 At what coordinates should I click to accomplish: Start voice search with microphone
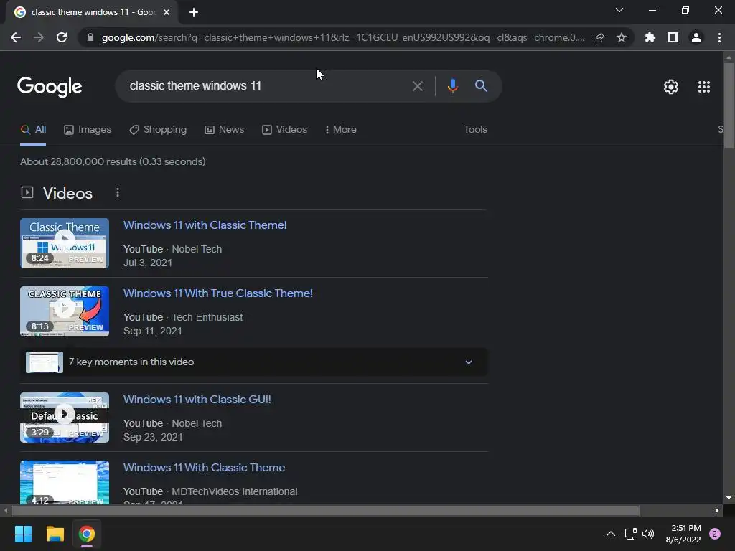[453, 86]
